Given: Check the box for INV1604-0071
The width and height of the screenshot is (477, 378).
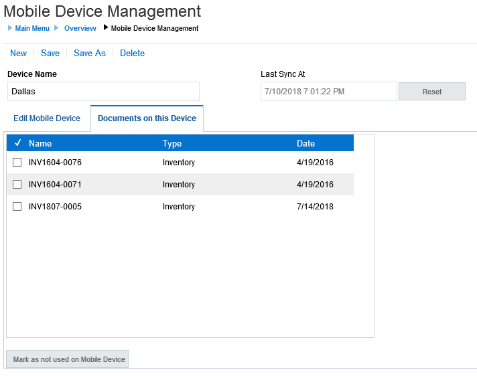Looking at the screenshot, I should [17, 185].
